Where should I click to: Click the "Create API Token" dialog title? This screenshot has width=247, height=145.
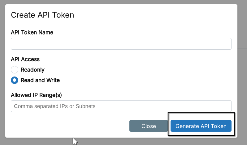pyautogui.click(x=42, y=15)
